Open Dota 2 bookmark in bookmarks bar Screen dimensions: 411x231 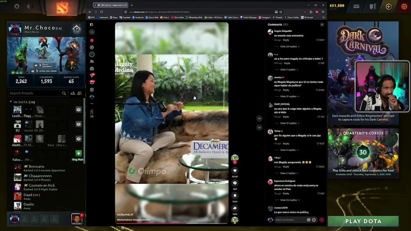coord(164,17)
